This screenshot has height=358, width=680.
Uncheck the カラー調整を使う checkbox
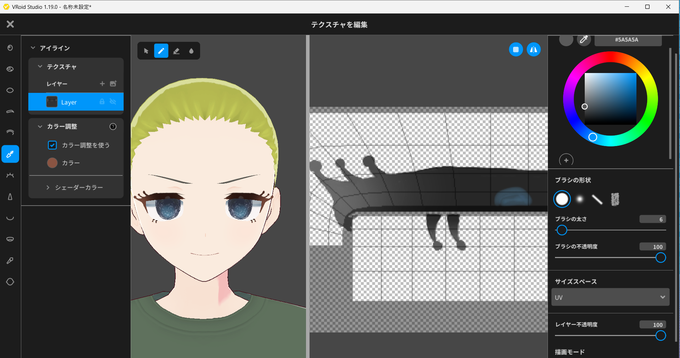click(x=52, y=145)
